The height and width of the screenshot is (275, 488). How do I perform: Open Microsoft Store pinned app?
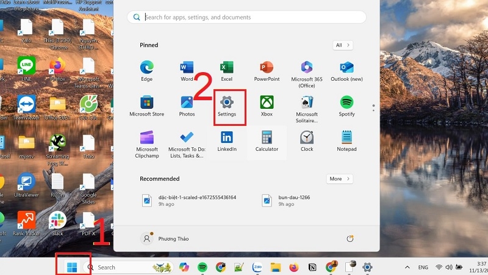[x=146, y=106]
